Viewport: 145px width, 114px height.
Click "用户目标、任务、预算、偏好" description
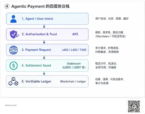112,19
